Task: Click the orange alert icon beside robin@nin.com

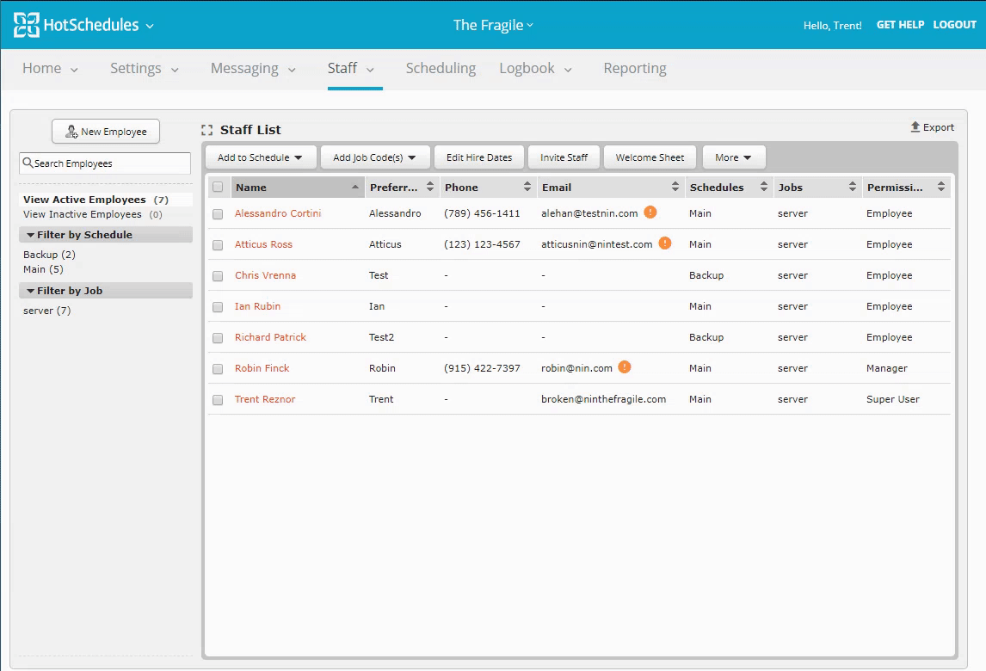Action: click(x=625, y=367)
